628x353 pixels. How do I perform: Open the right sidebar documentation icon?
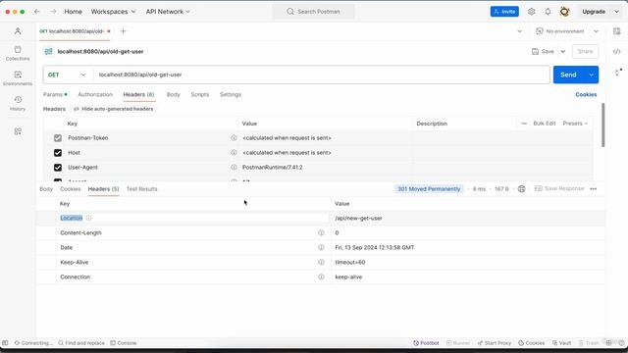[x=617, y=31]
